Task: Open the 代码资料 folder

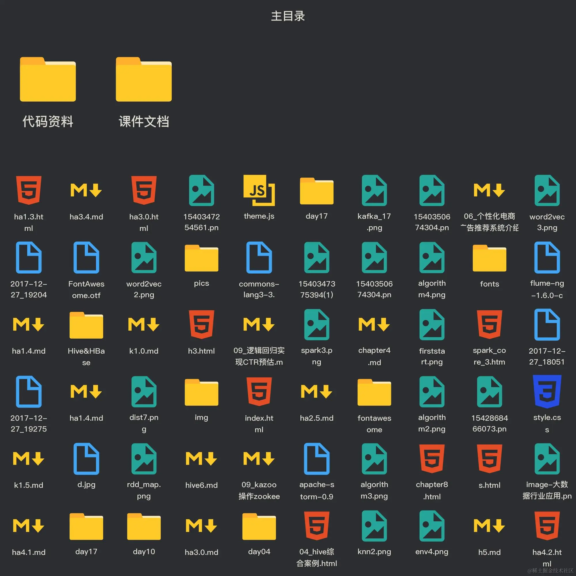Action: 48,79
